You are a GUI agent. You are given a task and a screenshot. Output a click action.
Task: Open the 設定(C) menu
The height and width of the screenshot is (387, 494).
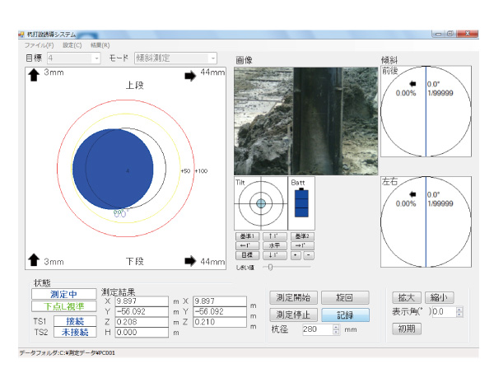coord(72,45)
